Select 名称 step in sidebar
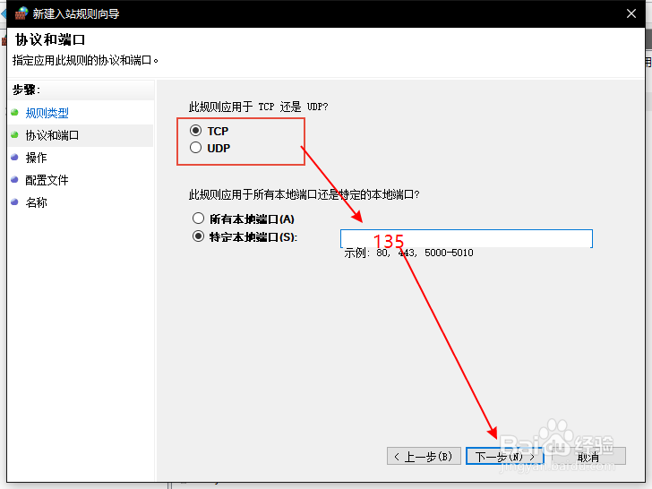The height and width of the screenshot is (489, 652). [36, 202]
